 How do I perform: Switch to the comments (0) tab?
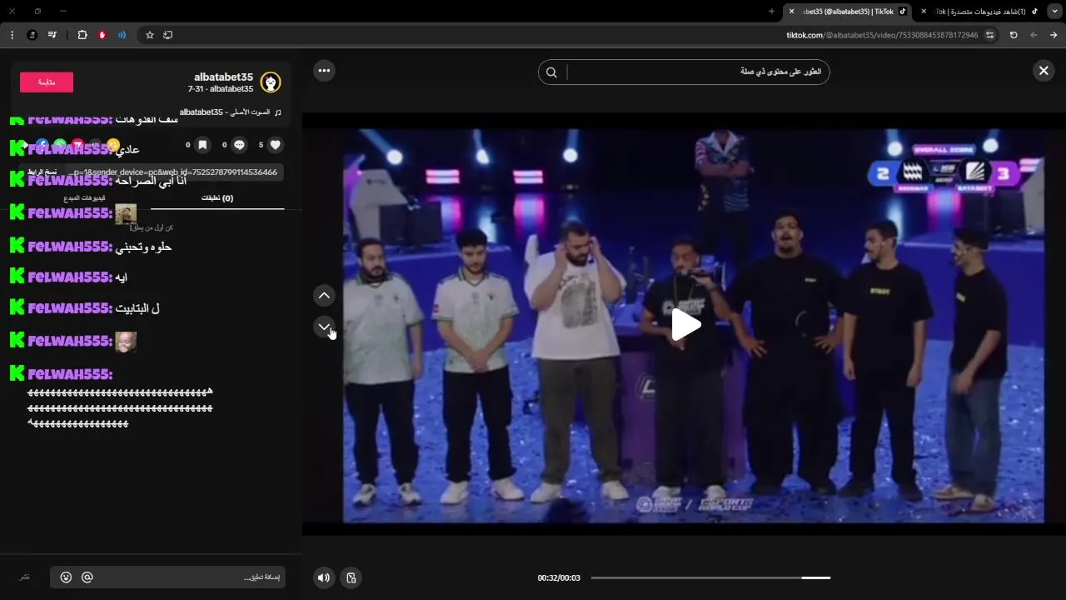217,198
